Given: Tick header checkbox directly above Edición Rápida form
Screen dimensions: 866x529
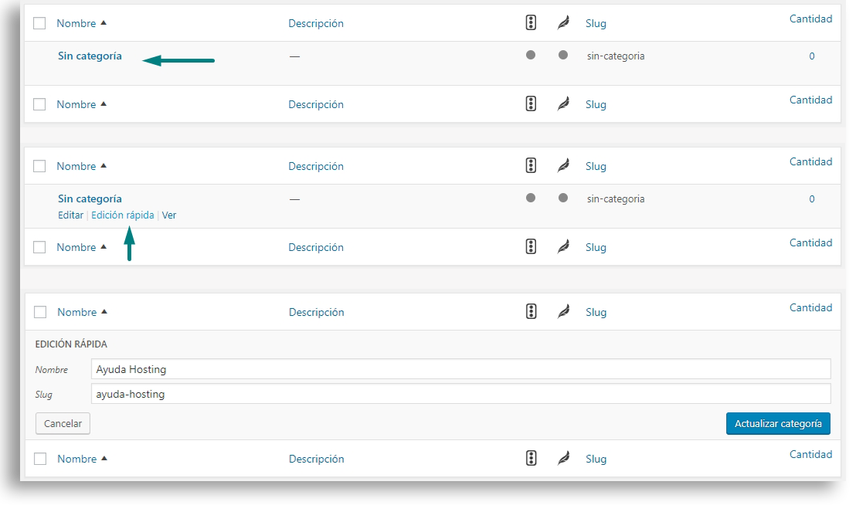Looking at the screenshot, I should click(40, 312).
